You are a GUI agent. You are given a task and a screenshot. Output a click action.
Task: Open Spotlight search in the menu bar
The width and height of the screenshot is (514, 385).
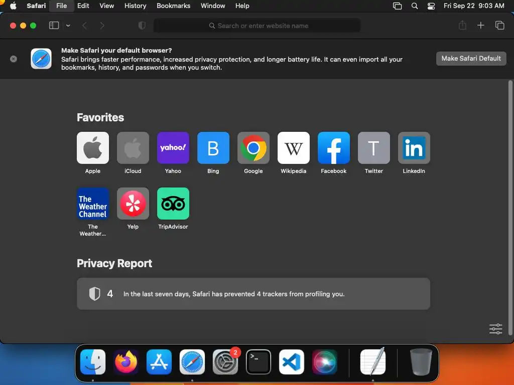coord(414,6)
